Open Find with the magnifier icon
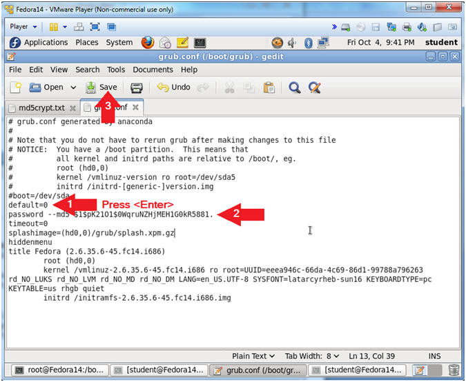This screenshot has width=466, height=382. (295, 88)
